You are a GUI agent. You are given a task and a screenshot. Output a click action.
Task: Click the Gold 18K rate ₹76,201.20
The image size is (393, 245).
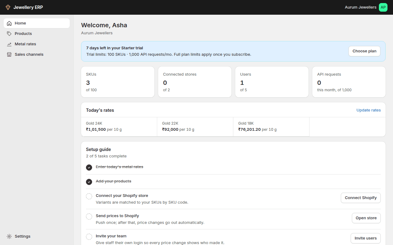[249, 130]
